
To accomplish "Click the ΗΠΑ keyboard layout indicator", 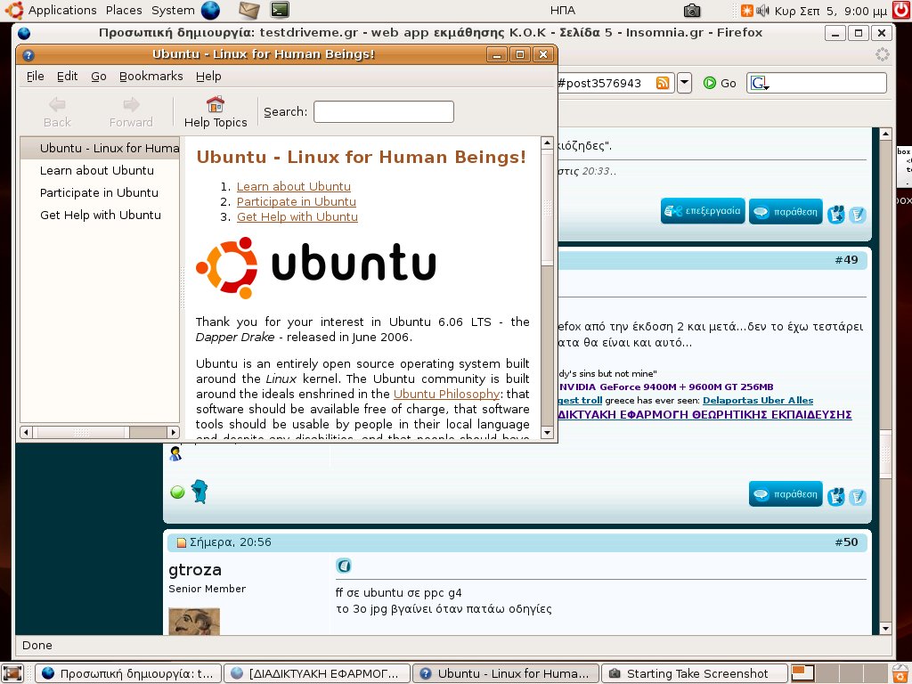I will click(563, 11).
